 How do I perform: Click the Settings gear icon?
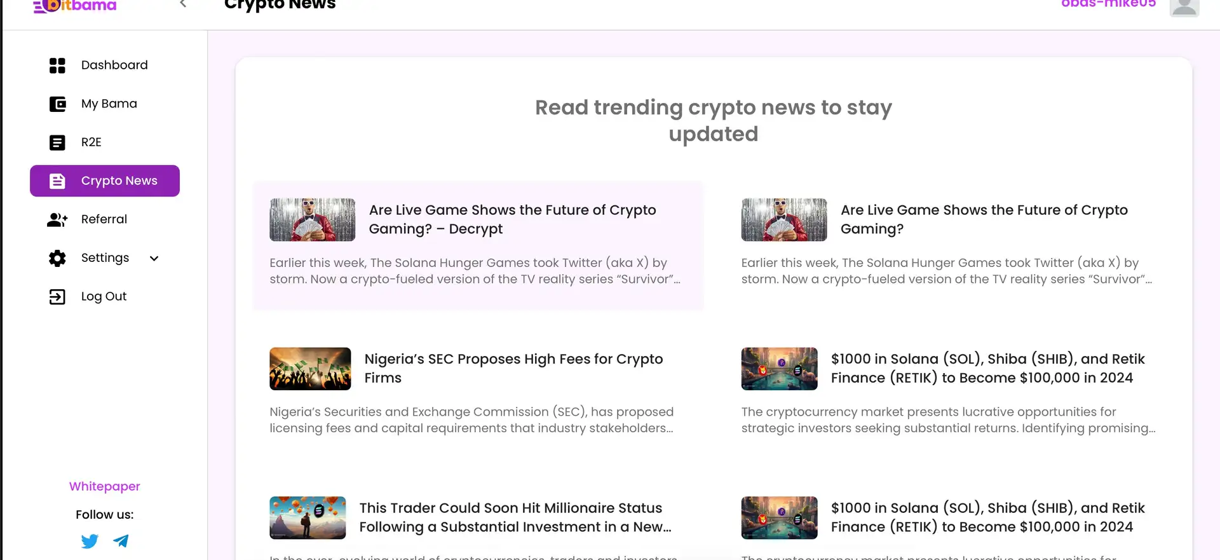click(57, 258)
